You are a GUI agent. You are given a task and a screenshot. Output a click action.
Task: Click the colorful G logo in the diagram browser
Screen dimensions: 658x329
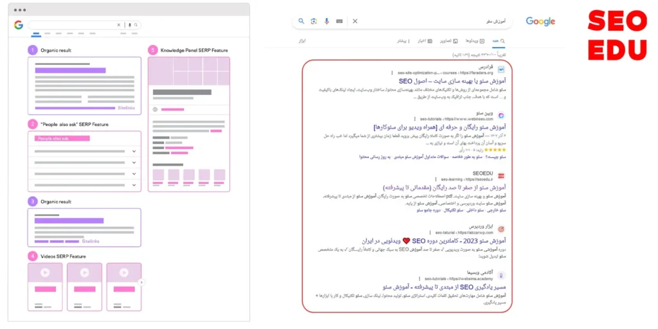click(19, 25)
